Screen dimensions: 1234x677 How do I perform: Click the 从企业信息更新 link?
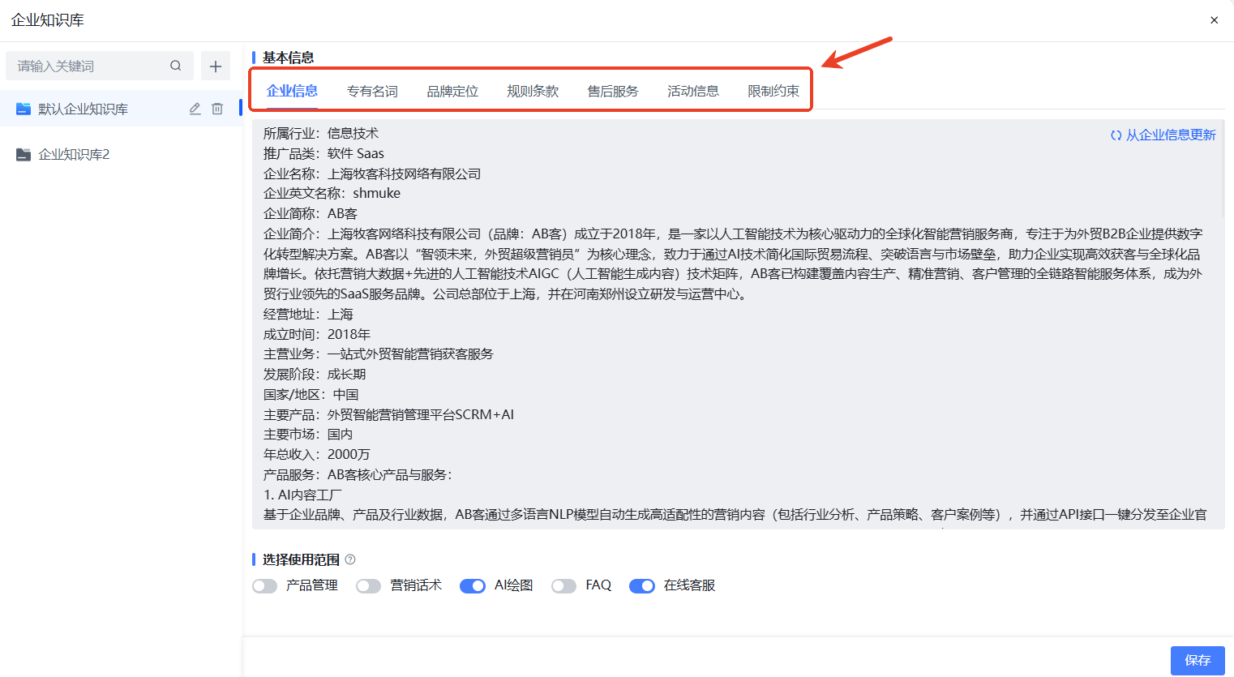coord(1163,135)
